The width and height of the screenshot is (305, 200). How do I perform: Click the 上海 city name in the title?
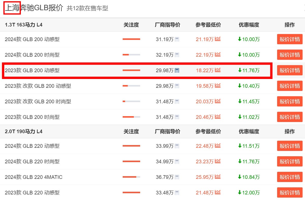[12, 8]
